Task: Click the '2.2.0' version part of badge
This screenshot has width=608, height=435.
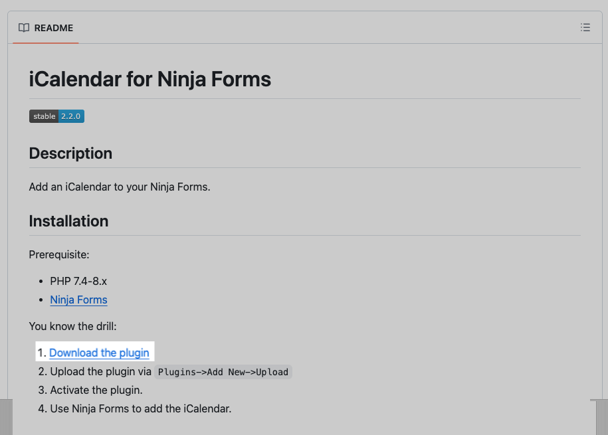Action: 71,116
